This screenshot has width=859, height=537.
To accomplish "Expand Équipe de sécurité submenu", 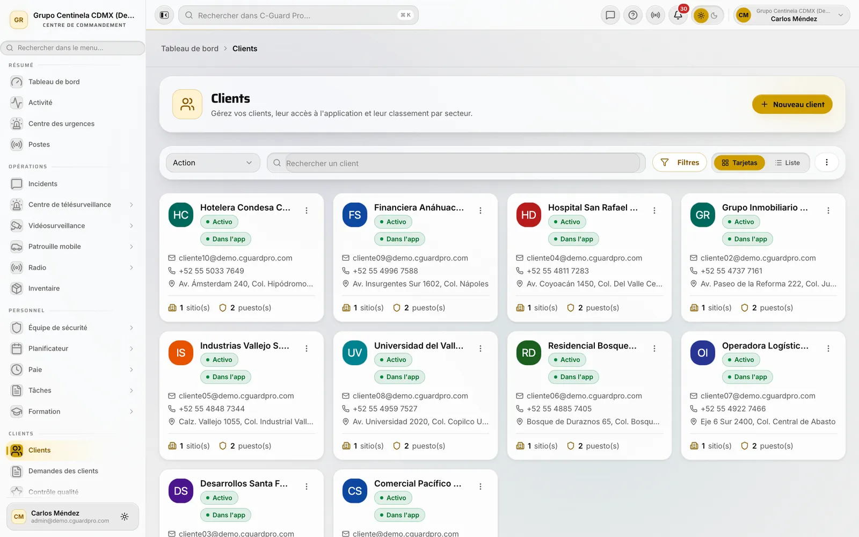I will [x=131, y=328].
